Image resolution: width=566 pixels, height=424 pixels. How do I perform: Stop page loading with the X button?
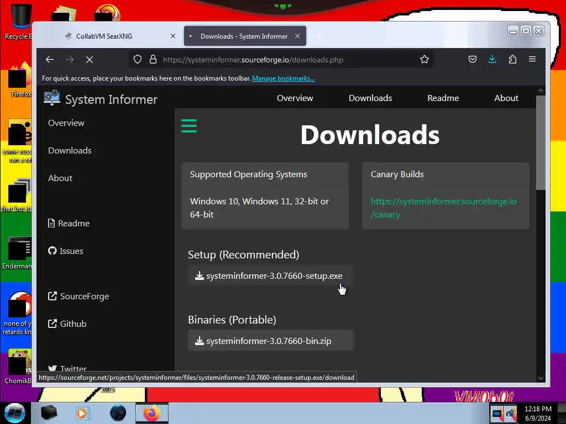(x=90, y=60)
